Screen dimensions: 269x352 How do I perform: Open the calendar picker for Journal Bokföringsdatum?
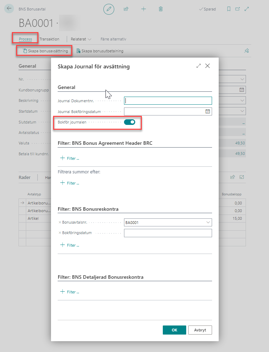point(208,112)
